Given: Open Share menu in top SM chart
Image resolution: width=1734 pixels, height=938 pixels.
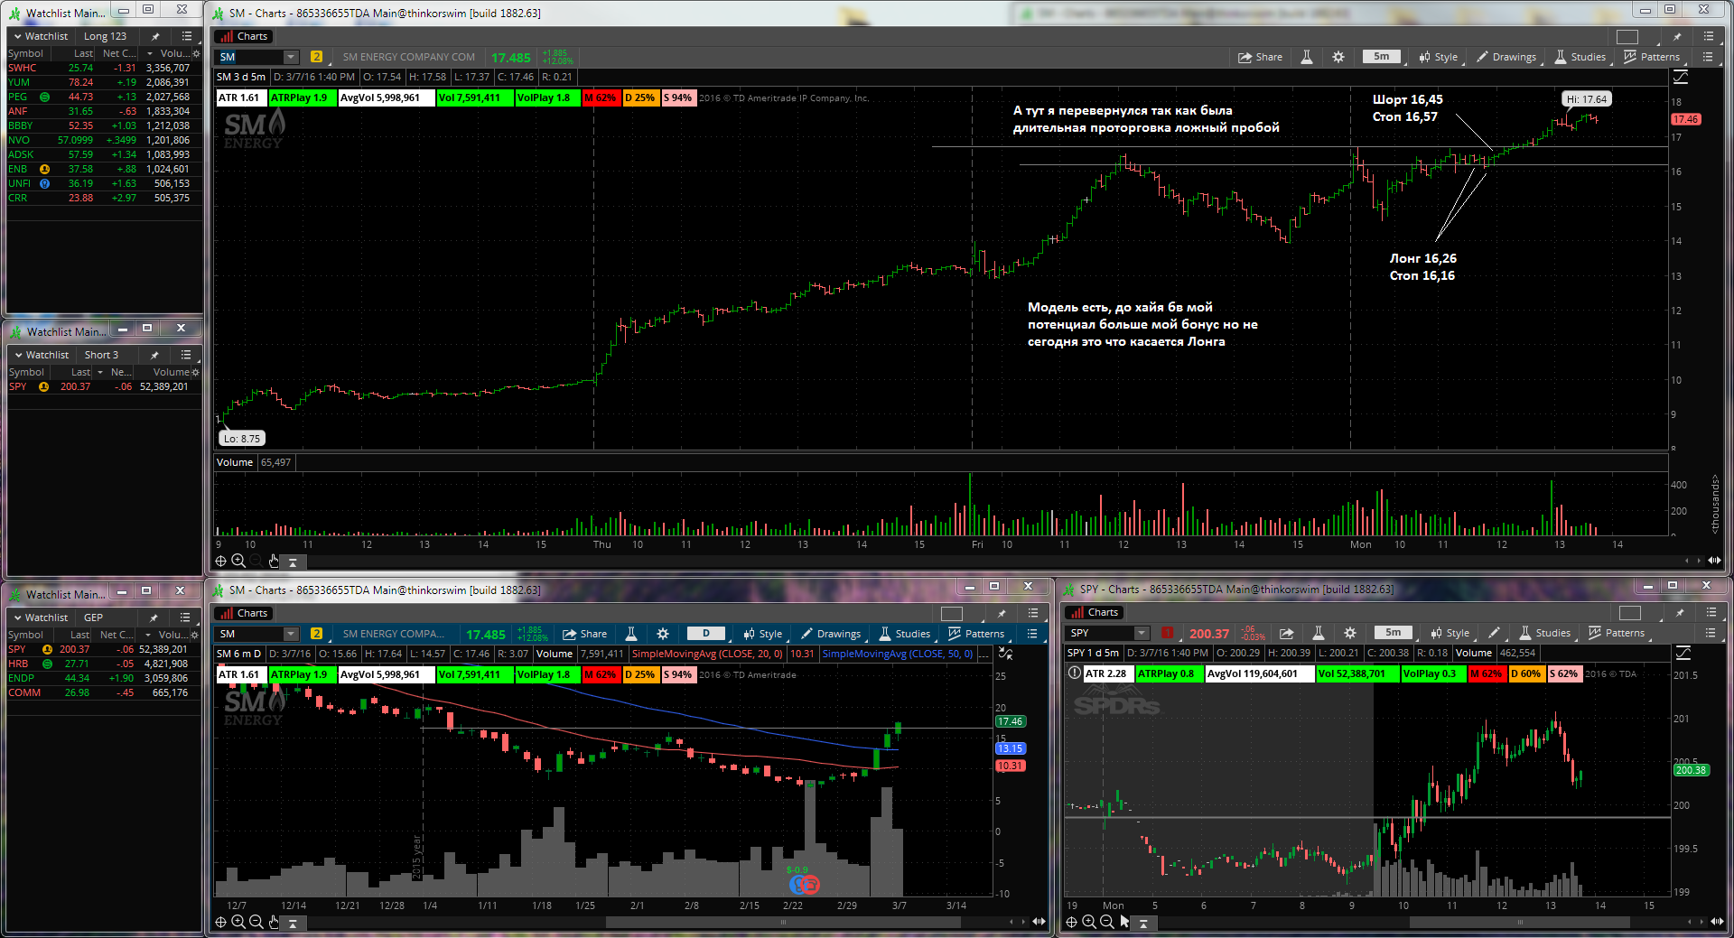Looking at the screenshot, I should [x=1260, y=57].
